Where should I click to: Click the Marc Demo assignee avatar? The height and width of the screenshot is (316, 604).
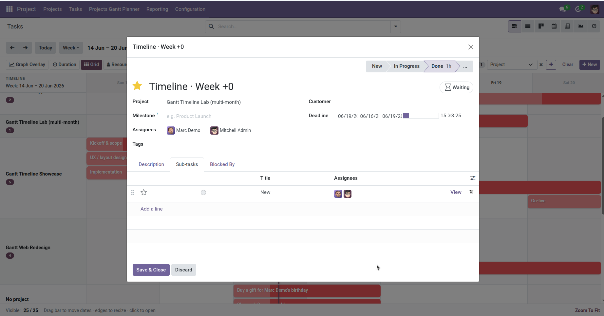pyautogui.click(x=171, y=130)
